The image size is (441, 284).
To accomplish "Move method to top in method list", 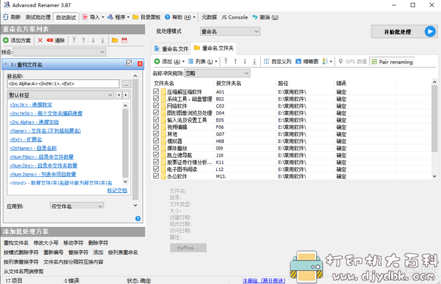I will click(x=74, y=40).
